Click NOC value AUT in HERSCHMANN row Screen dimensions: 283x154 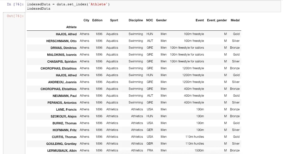click(150, 41)
